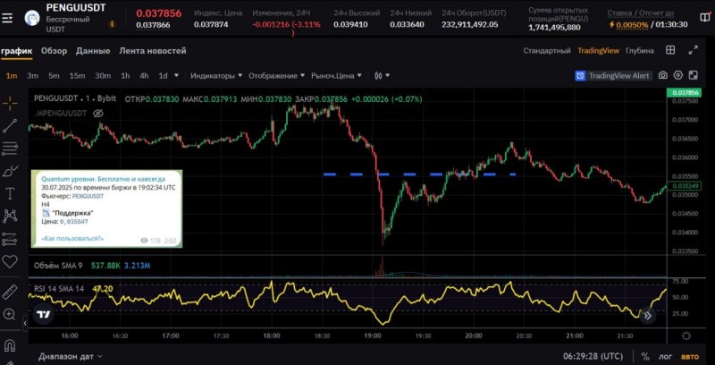
Task: Toggle visibility eye of .MPENGUUSDT
Action: (98, 114)
